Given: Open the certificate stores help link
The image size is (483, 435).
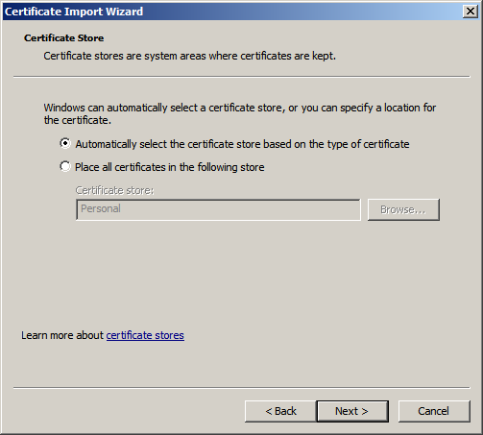Looking at the screenshot, I should click(145, 335).
